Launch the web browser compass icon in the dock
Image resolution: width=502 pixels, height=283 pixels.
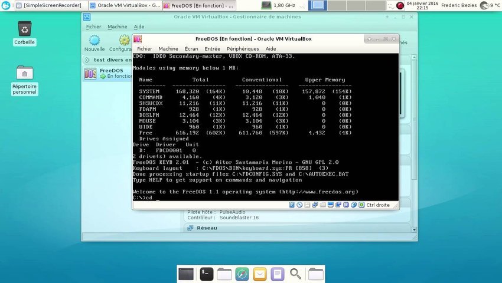242,274
